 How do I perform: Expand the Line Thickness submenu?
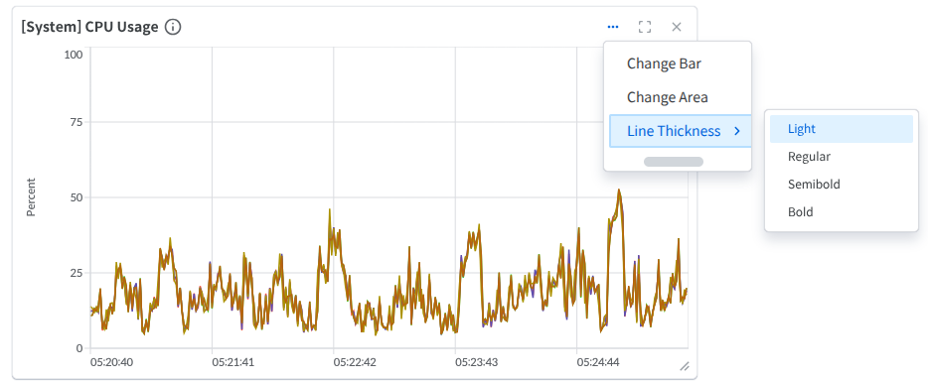click(x=680, y=131)
